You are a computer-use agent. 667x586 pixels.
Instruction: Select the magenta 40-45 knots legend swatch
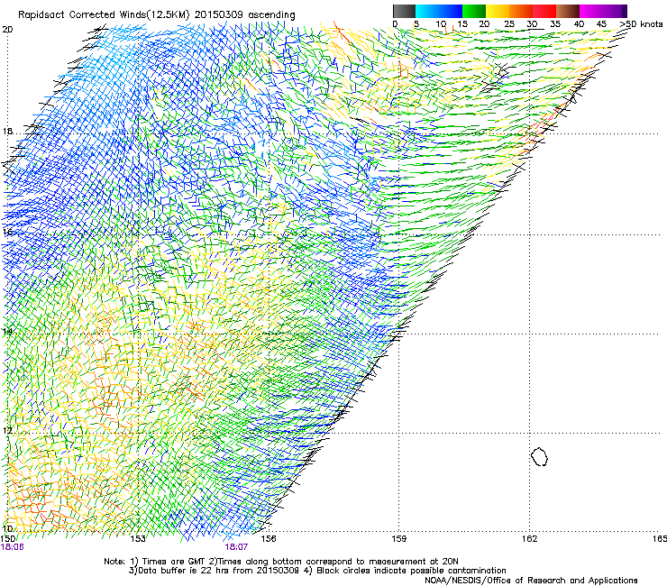coord(591,11)
